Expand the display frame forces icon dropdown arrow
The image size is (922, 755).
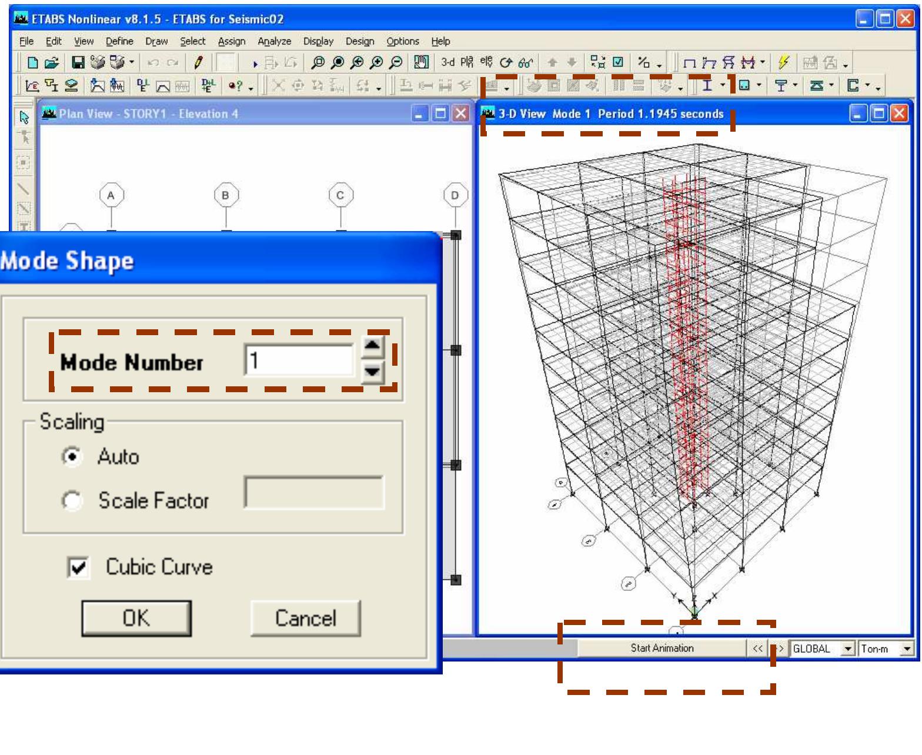tap(763, 62)
